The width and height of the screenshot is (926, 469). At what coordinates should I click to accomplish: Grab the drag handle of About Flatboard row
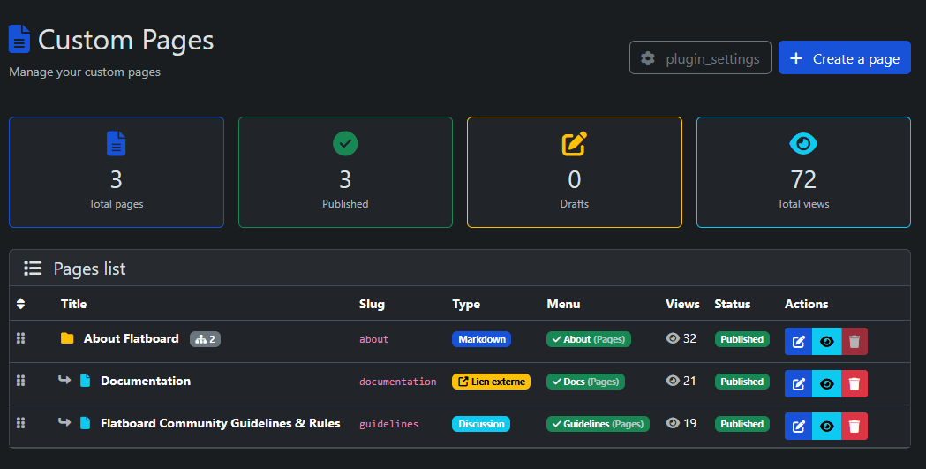click(21, 338)
